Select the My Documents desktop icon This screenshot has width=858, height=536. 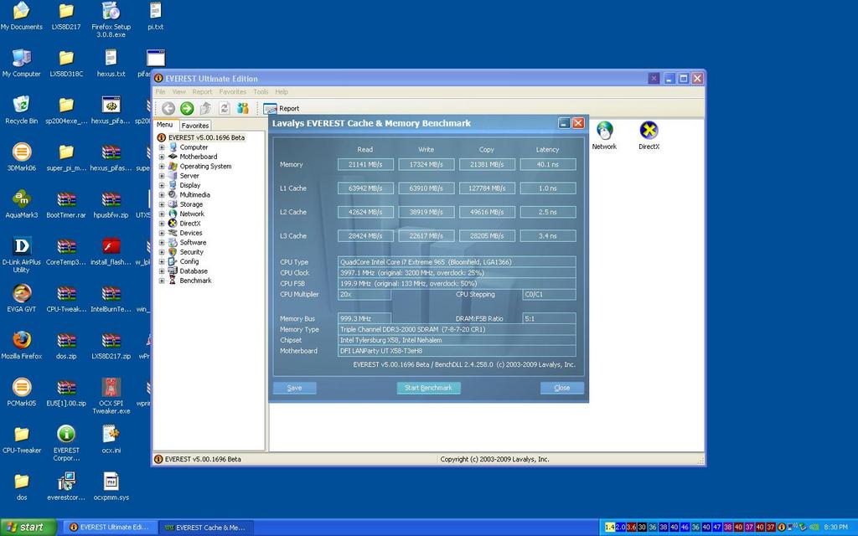21,16
